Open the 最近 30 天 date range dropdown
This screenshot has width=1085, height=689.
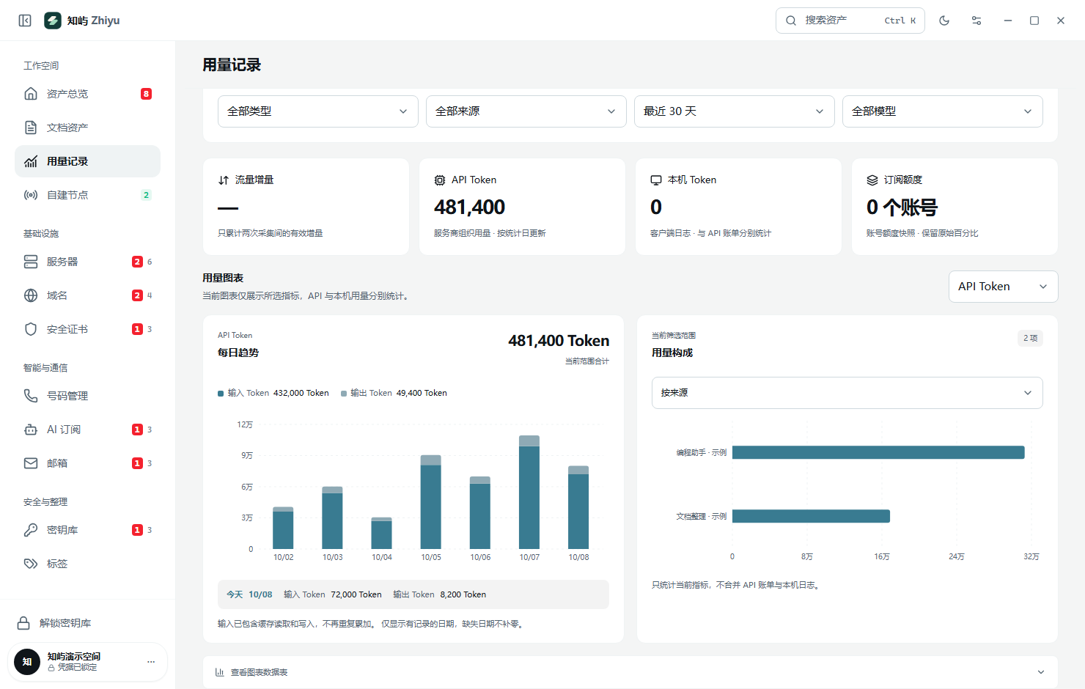pos(735,111)
